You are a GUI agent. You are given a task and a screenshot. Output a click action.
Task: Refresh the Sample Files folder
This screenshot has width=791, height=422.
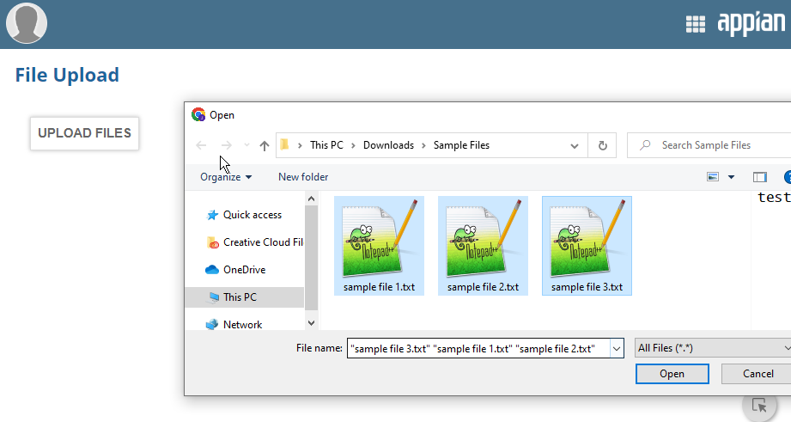point(602,146)
